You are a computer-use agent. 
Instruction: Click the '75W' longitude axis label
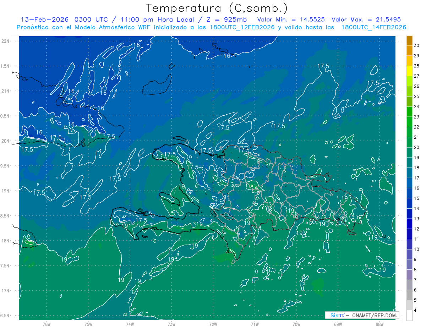88,324
